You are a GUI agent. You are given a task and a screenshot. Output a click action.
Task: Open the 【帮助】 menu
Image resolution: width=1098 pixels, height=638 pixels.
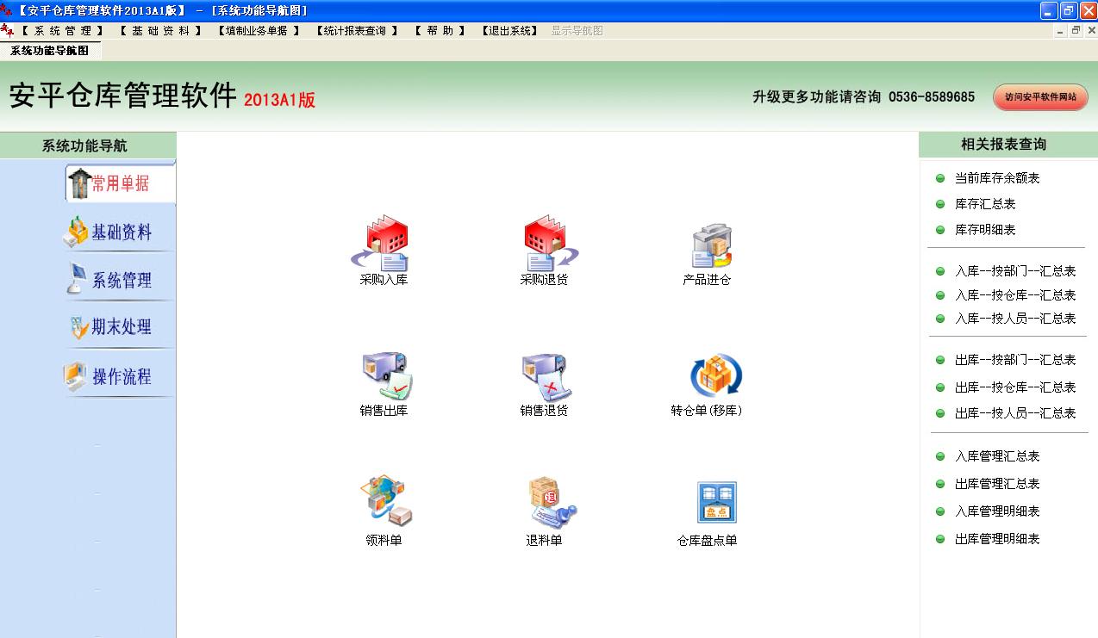click(x=440, y=31)
